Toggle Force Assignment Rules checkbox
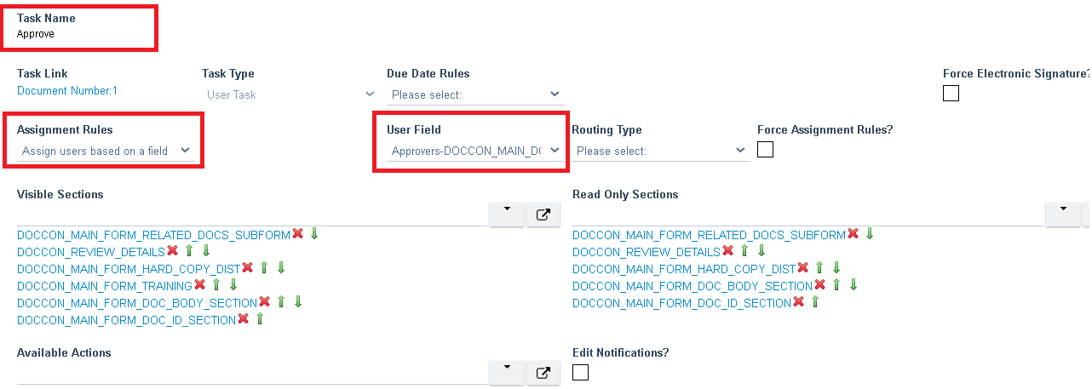Image resolution: width=1092 pixels, height=389 pixels. (765, 150)
